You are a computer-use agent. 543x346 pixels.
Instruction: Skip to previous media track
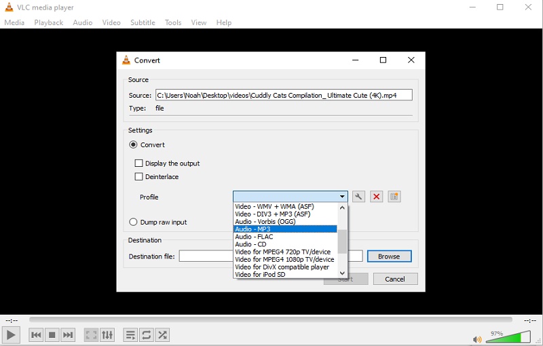pos(36,335)
